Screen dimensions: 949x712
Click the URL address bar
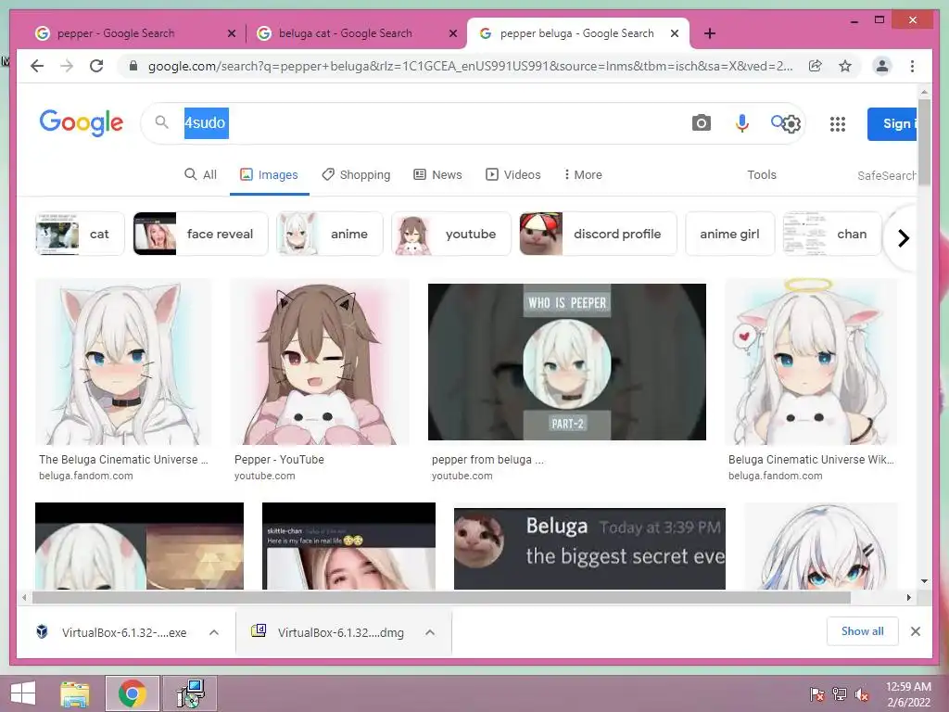[470, 66]
